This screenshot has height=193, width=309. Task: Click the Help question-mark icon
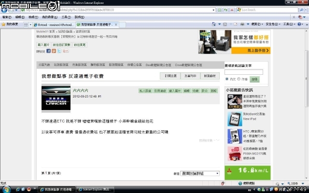(299, 24)
